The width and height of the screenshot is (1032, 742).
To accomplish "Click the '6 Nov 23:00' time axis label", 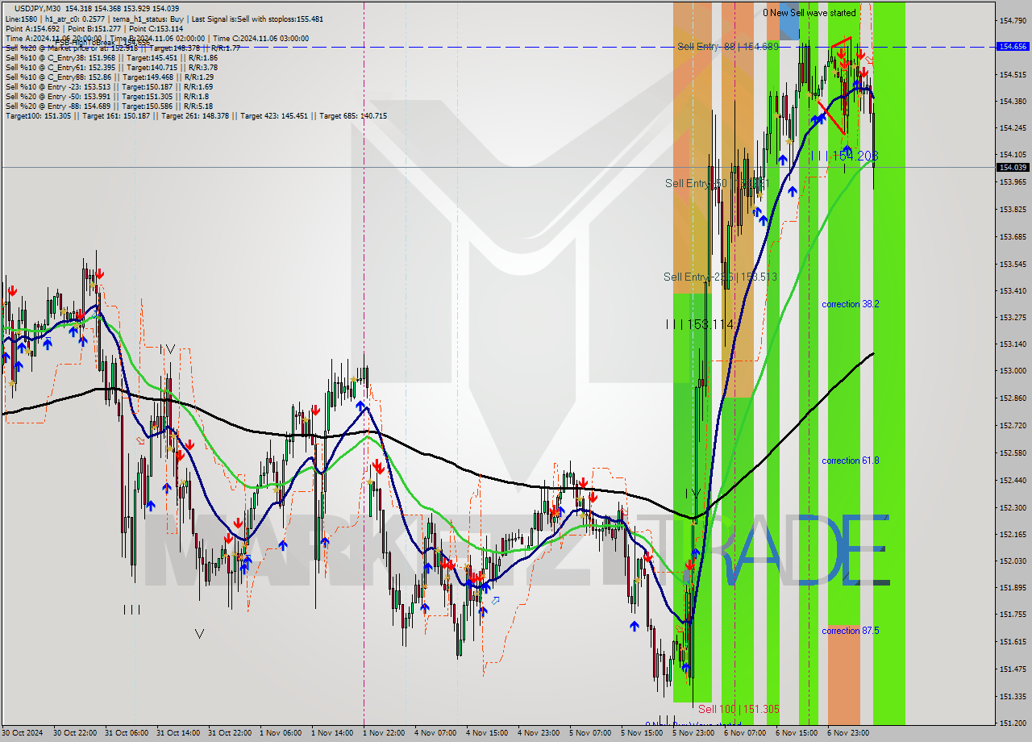I will [849, 733].
